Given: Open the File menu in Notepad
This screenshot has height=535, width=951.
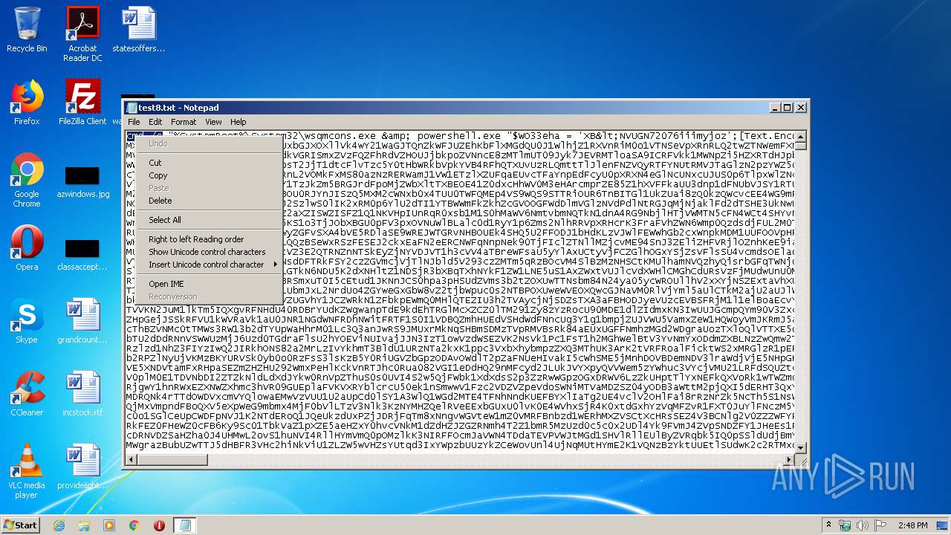Looking at the screenshot, I should [x=134, y=122].
